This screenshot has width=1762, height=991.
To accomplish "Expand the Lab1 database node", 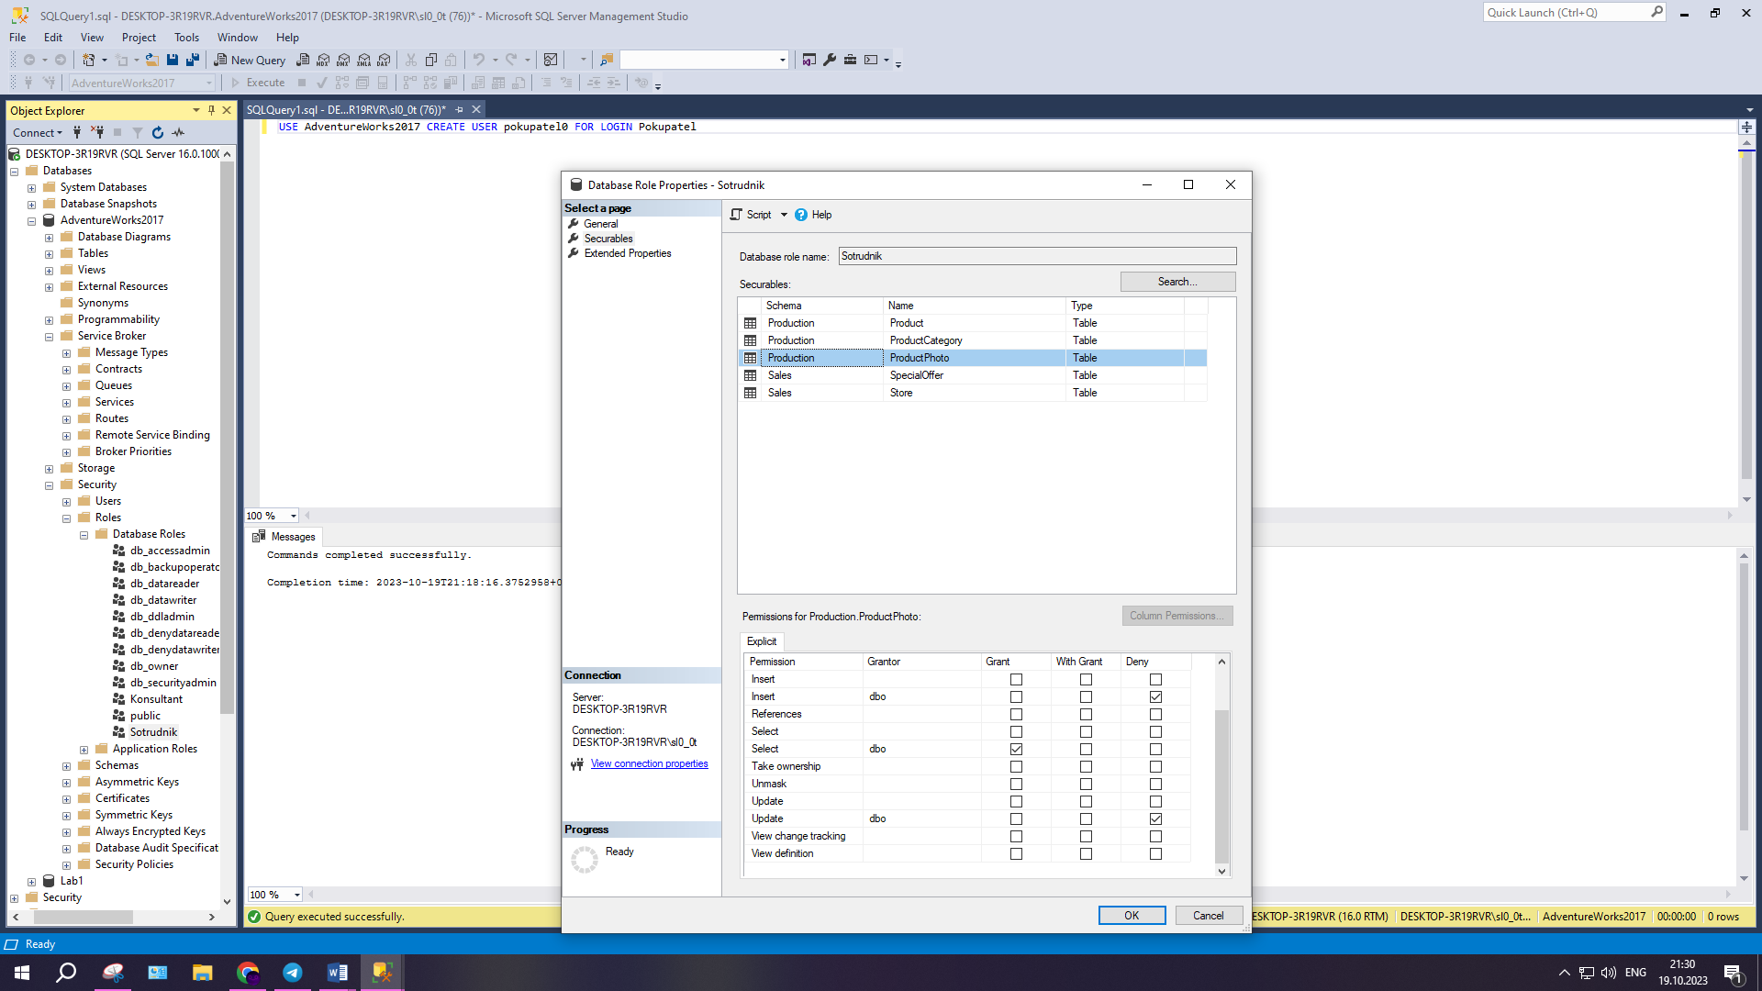I will (31, 882).
